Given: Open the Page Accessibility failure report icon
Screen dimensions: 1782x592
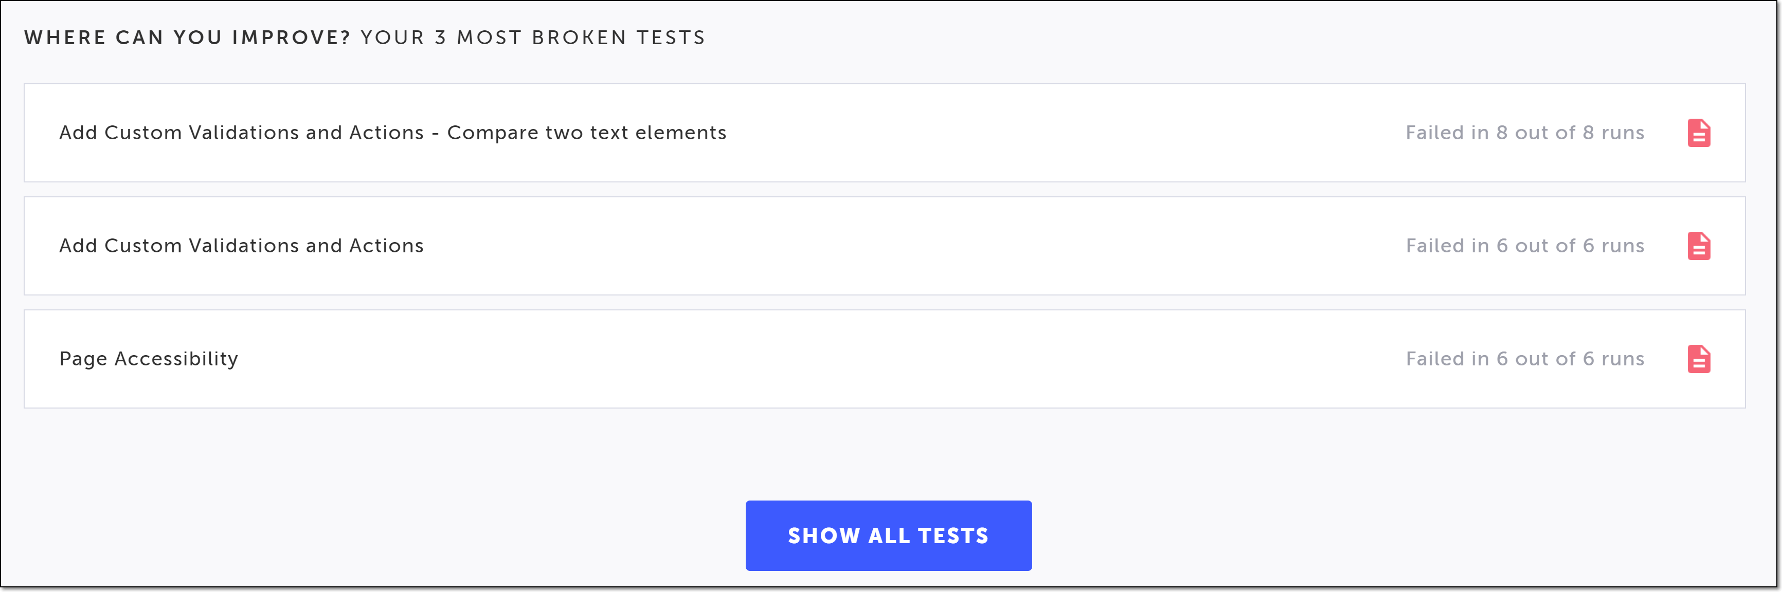Looking at the screenshot, I should click(x=1698, y=359).
